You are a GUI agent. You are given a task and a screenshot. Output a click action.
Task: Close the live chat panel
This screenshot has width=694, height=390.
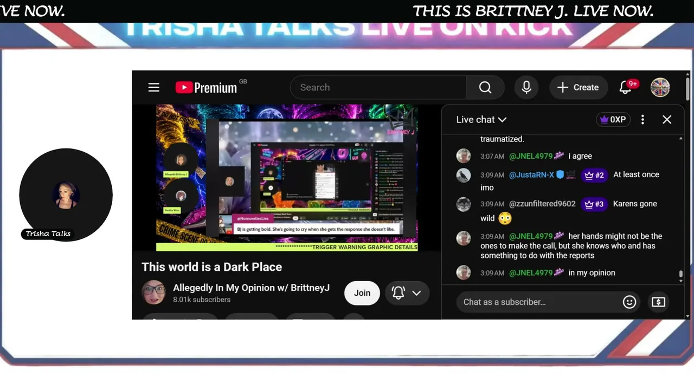point(667,120)
